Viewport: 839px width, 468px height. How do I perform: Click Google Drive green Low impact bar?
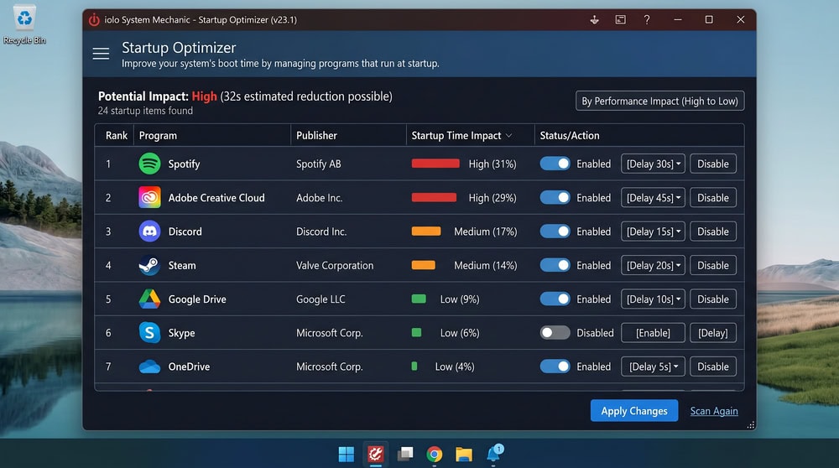419,299
